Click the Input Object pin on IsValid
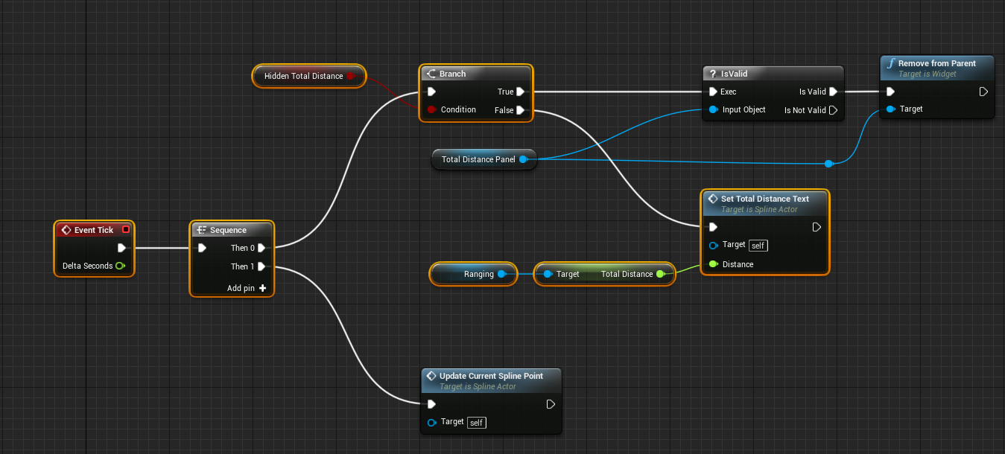 713,109
